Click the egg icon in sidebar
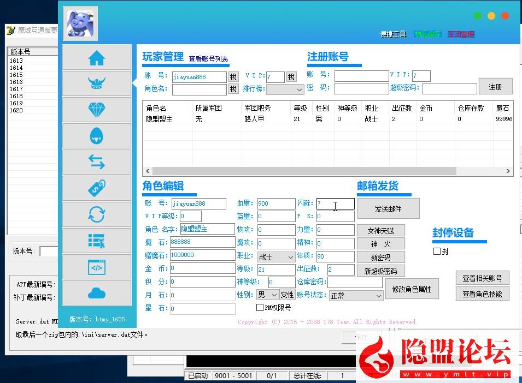This screenshot has height=383, width=522. [x=97, y=136]
